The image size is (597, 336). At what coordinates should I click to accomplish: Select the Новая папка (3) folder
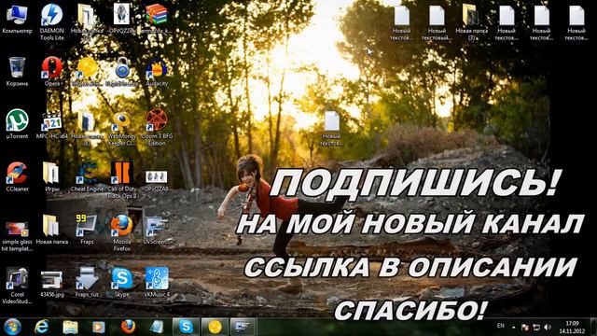pos(472,22)
